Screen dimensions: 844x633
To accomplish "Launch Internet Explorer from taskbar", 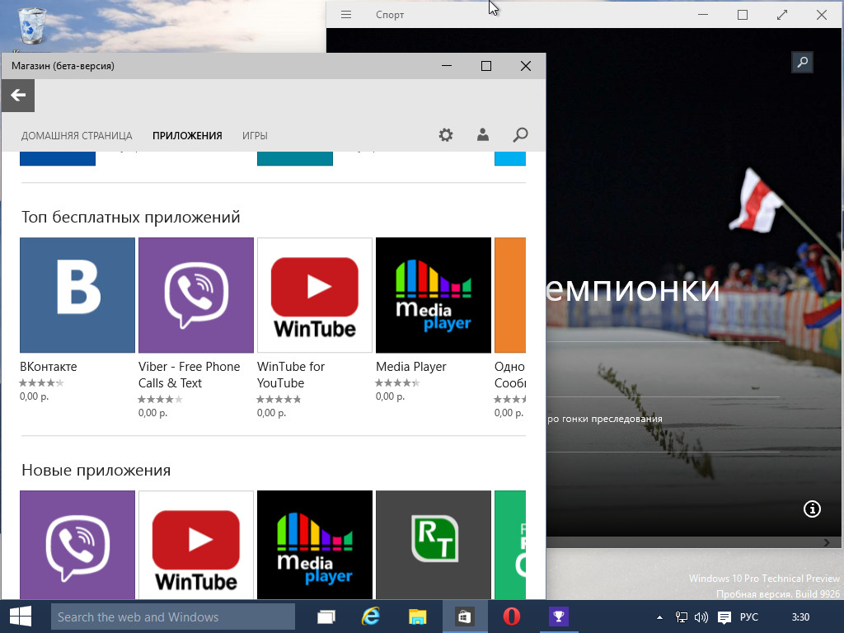I will click(x=371, y=617).
